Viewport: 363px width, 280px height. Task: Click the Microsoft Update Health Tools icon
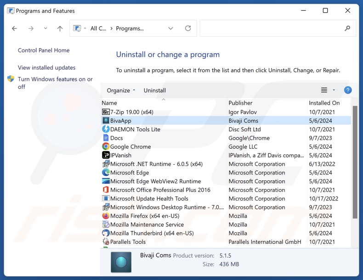106,198
